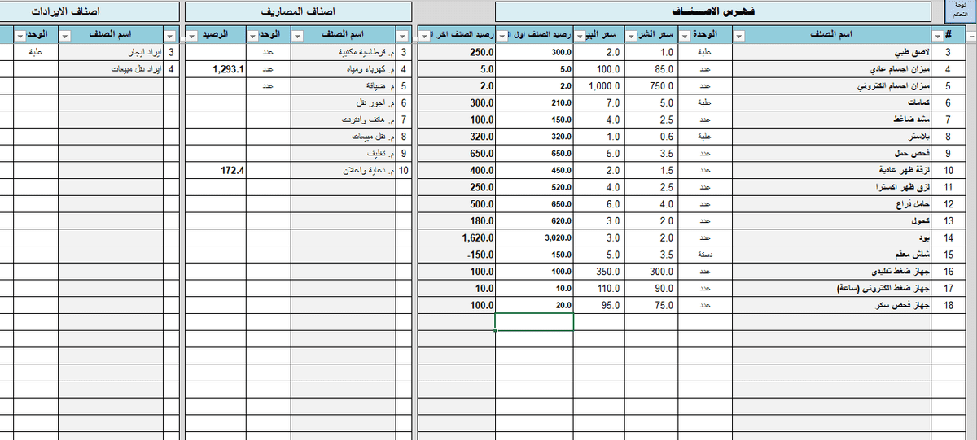Click the لاصق طبي item name cell
Viewport: 977px width, 440px height.
830,52
